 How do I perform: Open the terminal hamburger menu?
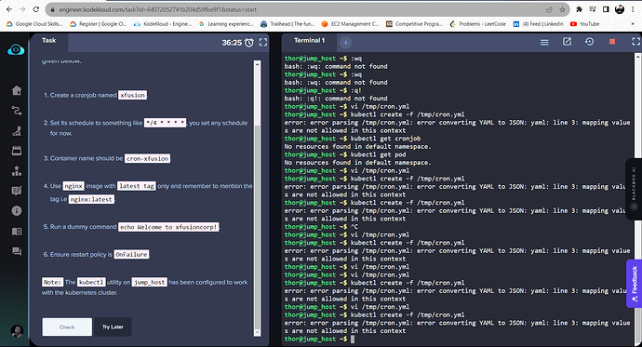tap(544, 42)
